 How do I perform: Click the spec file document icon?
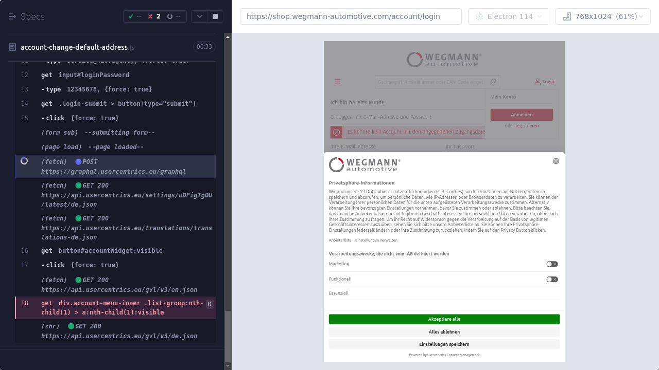coord(12,47)
